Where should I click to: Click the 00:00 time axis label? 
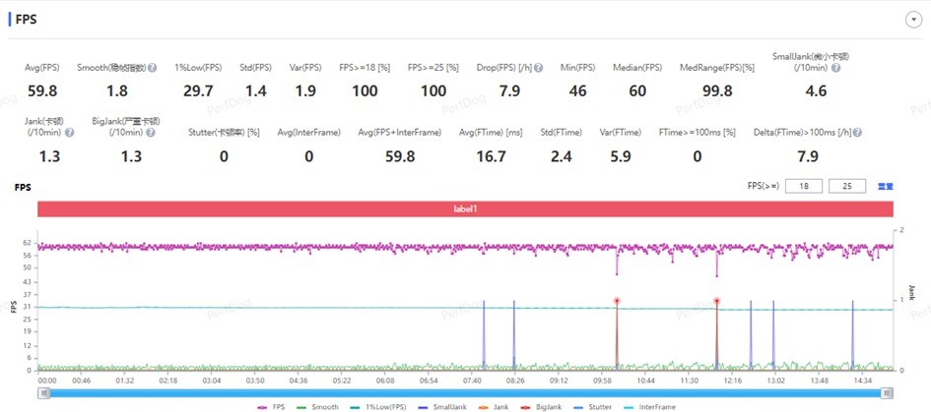tap(47, 381)
